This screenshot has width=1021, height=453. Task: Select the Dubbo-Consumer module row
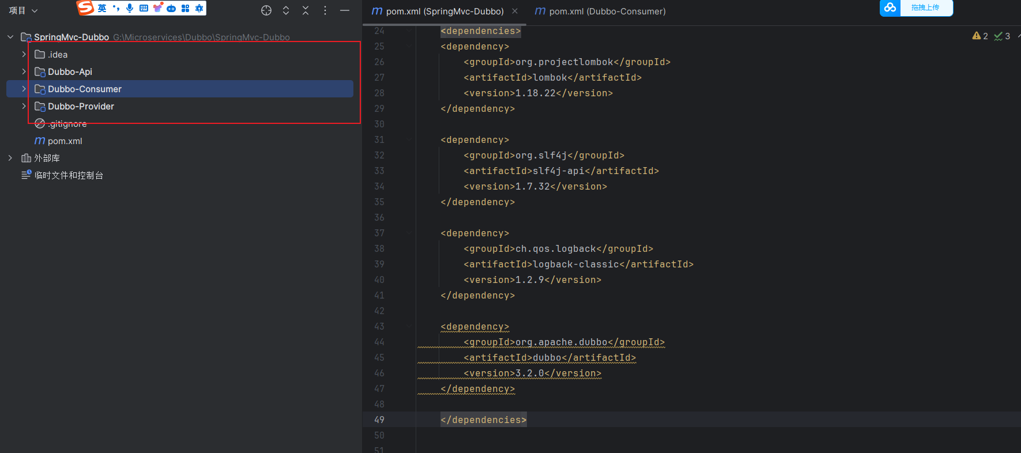(180, 89)
